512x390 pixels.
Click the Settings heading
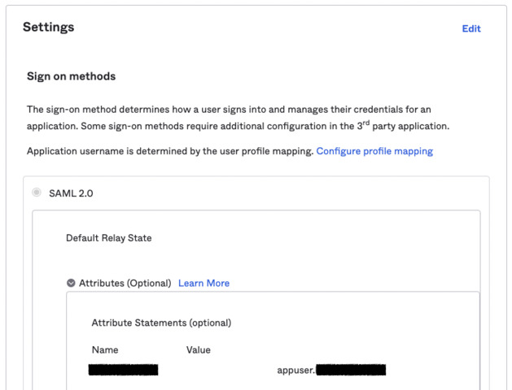coord(48,27)
